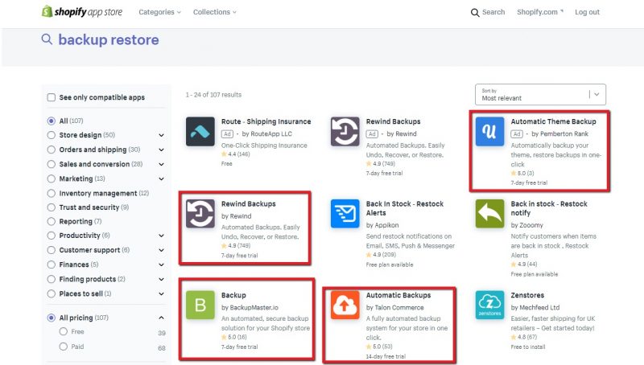
Task: Click the Automatic Backups orange cloud icon
Action: (345, 306)
